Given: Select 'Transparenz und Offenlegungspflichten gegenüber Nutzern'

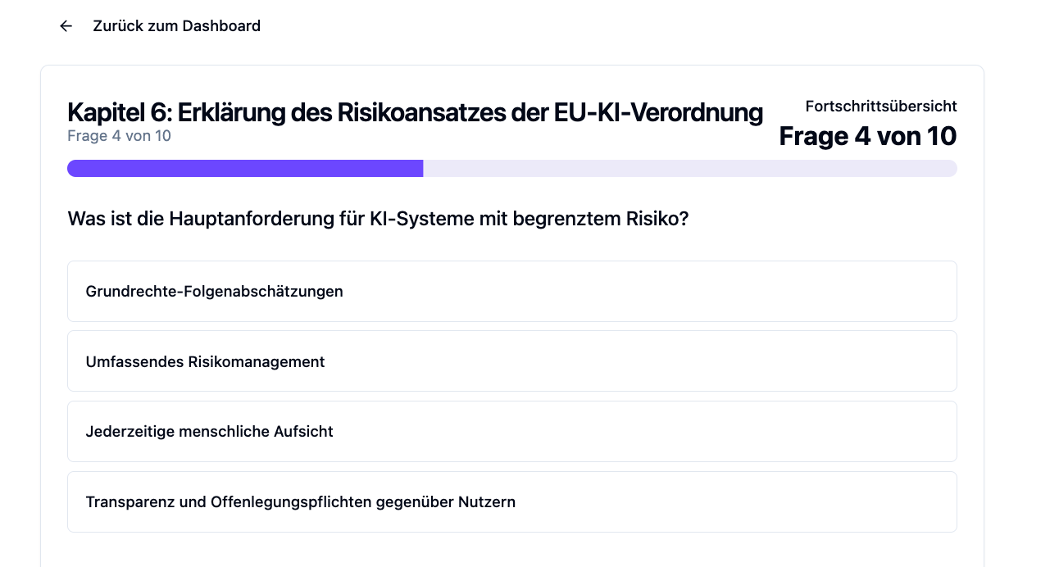Looking at the screenshot, I should coord(511,501).
